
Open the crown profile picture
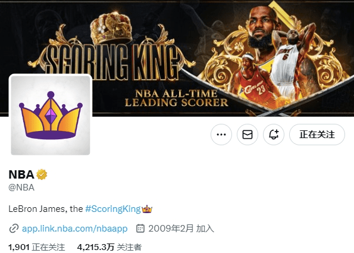51,115
